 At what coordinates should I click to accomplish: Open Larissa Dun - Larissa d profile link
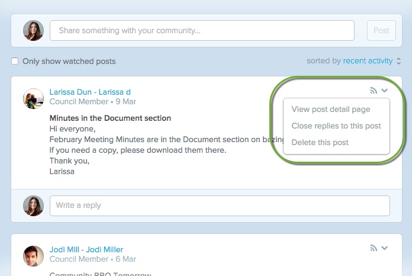pos(90,92)
